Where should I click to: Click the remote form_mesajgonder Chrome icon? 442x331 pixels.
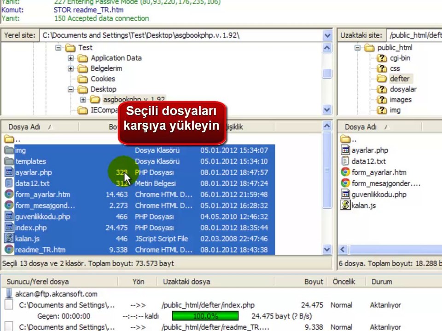coord(345,183)
